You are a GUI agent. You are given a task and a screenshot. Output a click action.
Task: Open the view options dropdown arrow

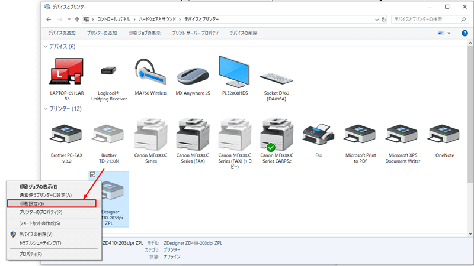pyautogui.click(x=449, y=33)
